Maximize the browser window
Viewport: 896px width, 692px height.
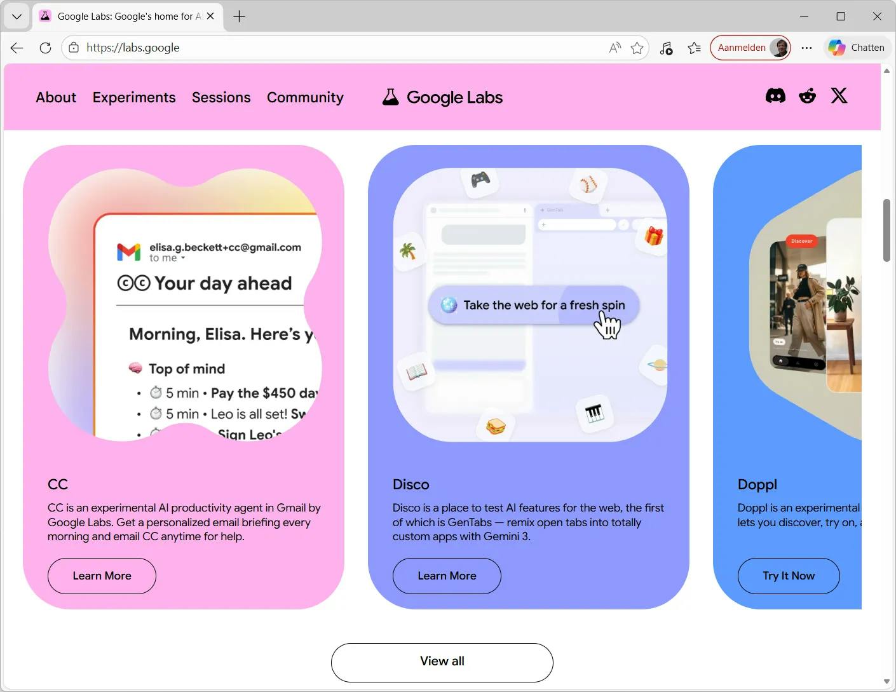[841, 17]
